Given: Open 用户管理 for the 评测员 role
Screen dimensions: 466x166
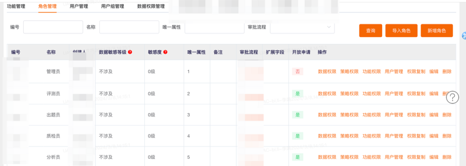Looking at the screenshot, I should pos(394,94).
